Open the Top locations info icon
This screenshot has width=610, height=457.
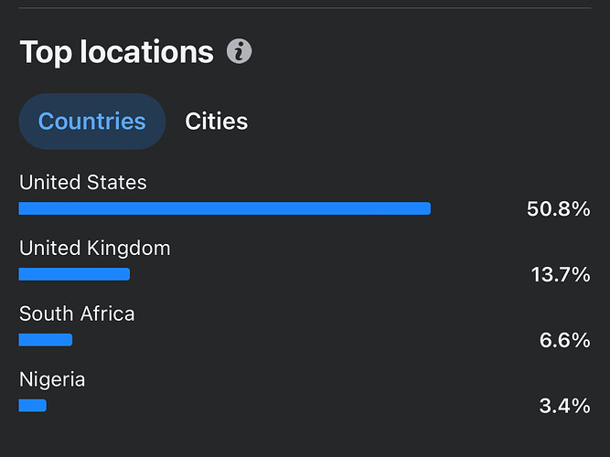click(x=240, y=52)
